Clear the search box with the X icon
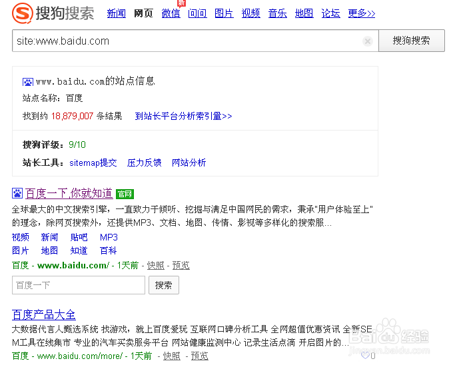This screenshot has height=367, width=455. (x=368, y=41)
